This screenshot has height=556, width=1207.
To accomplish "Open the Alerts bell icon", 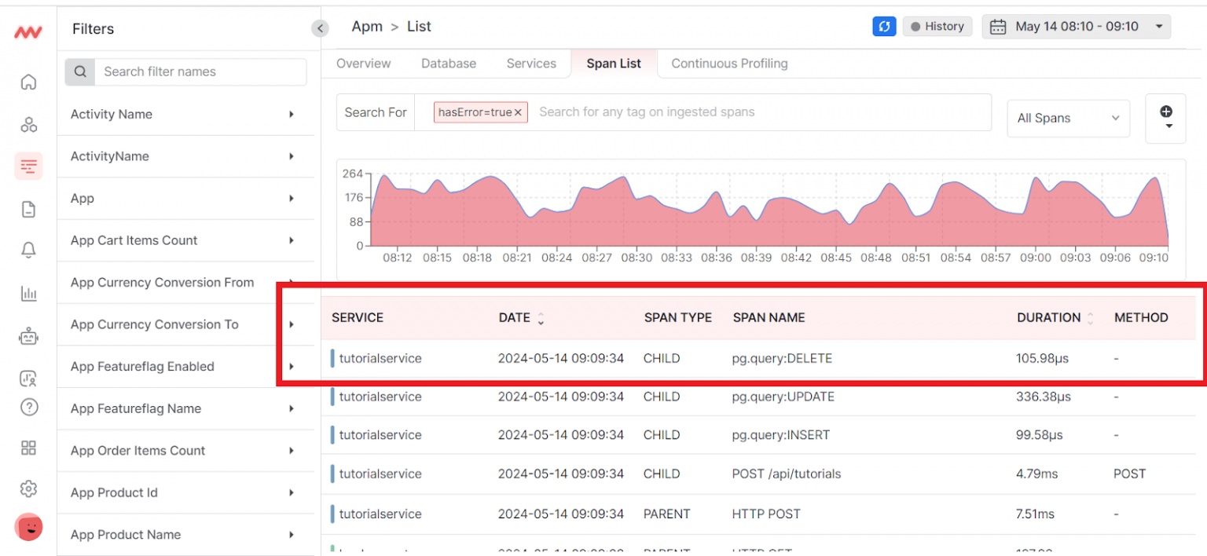I will point(28,250).
